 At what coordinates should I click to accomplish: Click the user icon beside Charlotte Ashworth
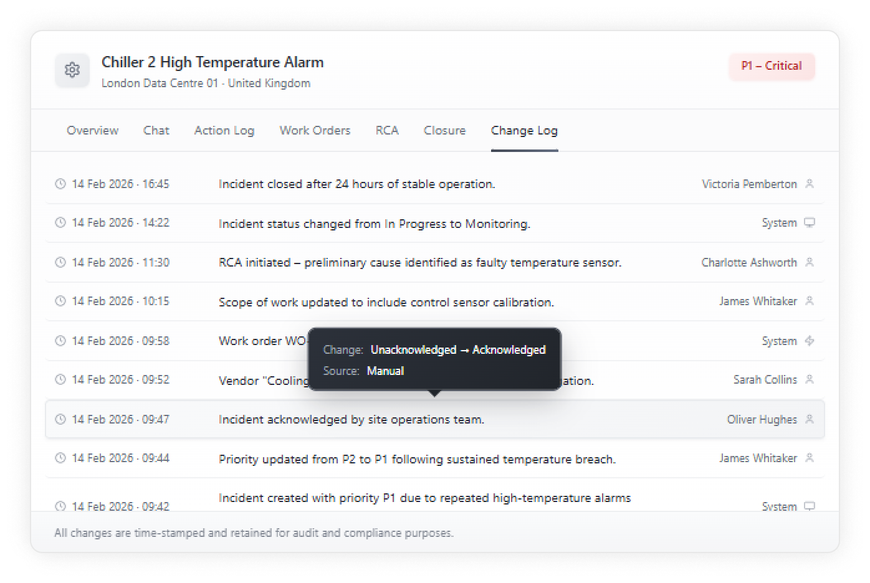[x=810, y=262]
